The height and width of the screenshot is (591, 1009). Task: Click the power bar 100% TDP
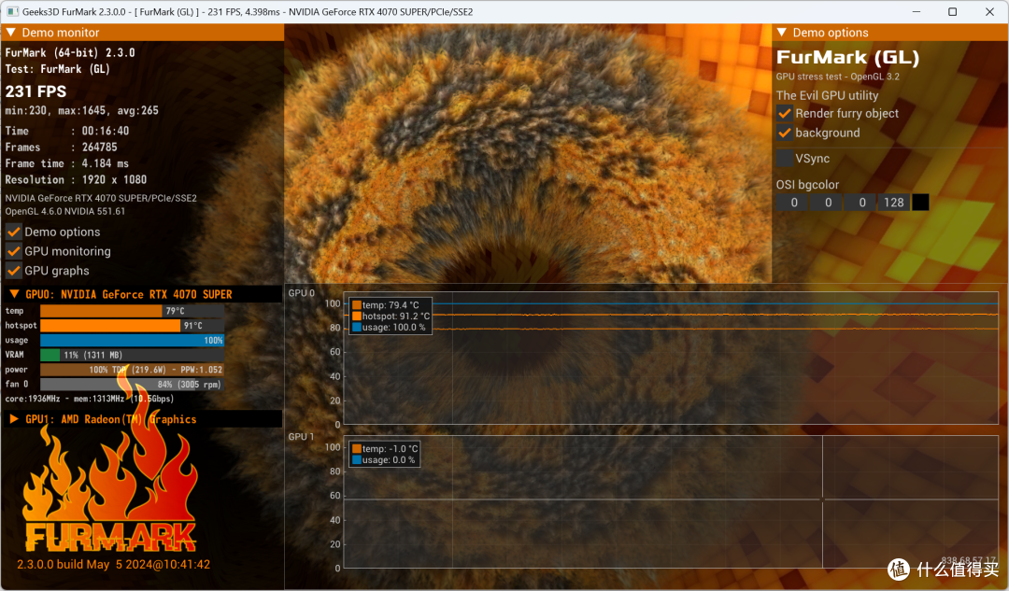132,370
